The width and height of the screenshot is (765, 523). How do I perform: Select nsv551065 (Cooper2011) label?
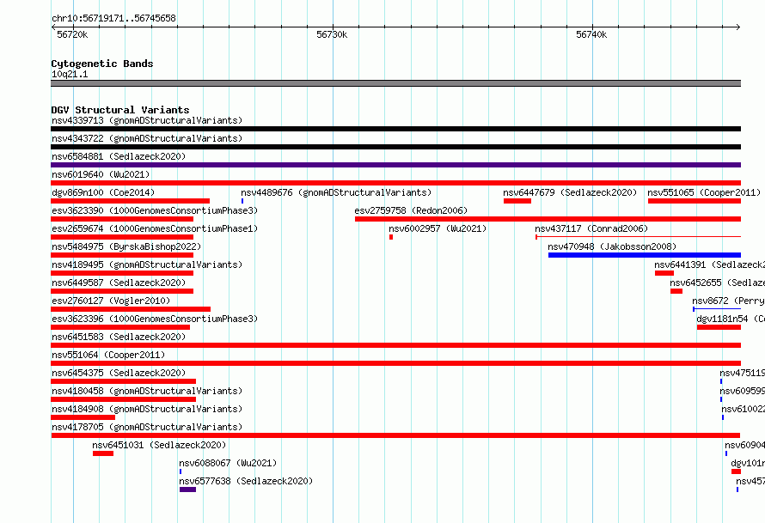704,192
